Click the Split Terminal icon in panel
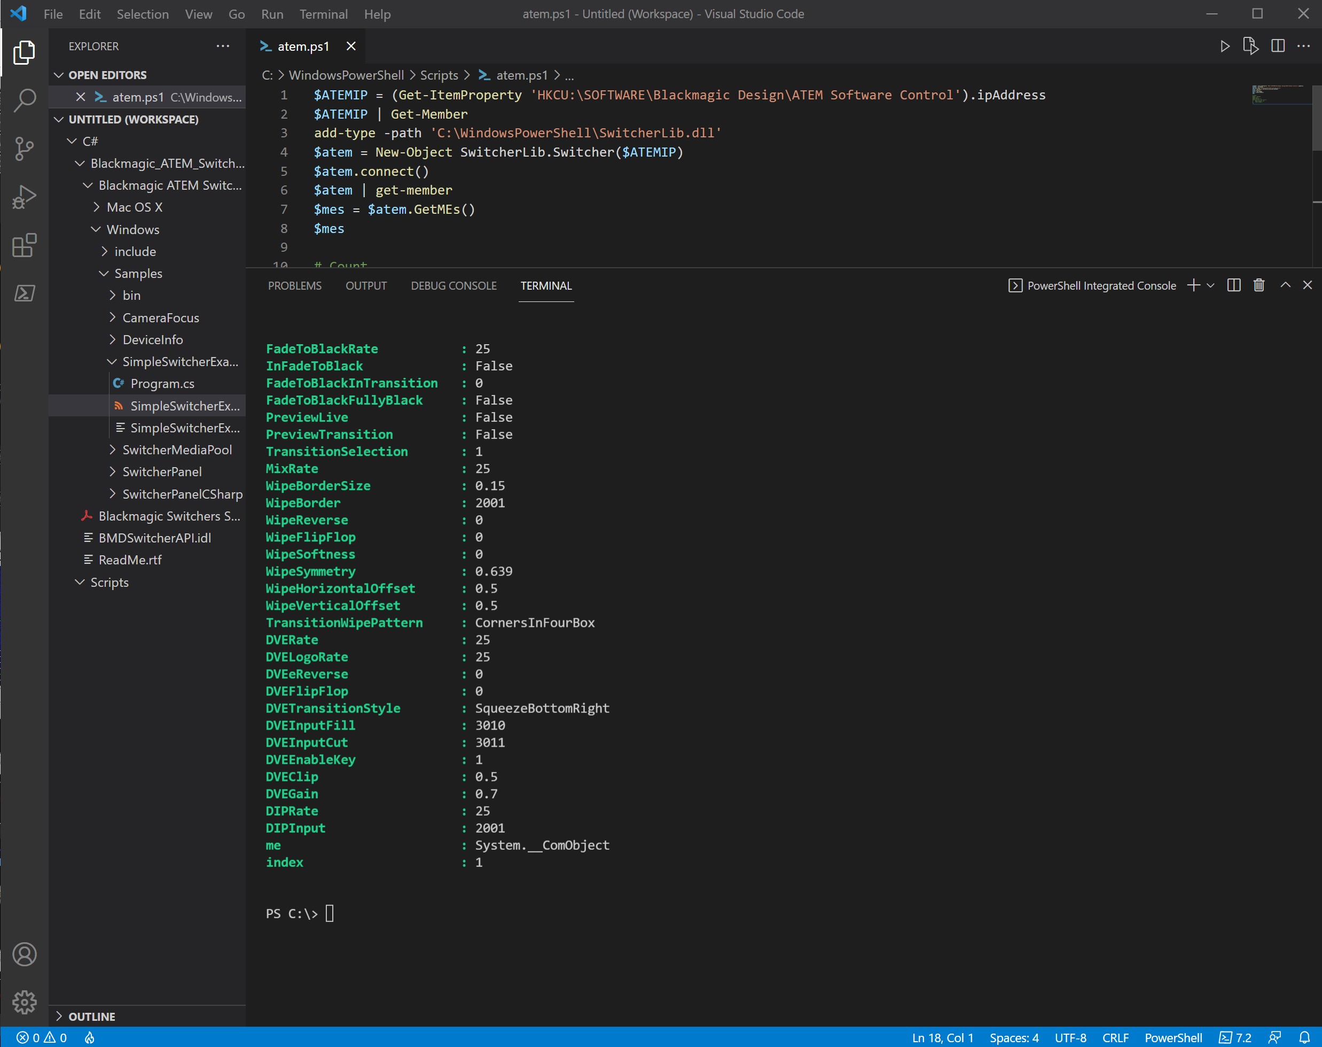The image size is (1322, 1047). pyautogui.click(x=1234, y=285)
